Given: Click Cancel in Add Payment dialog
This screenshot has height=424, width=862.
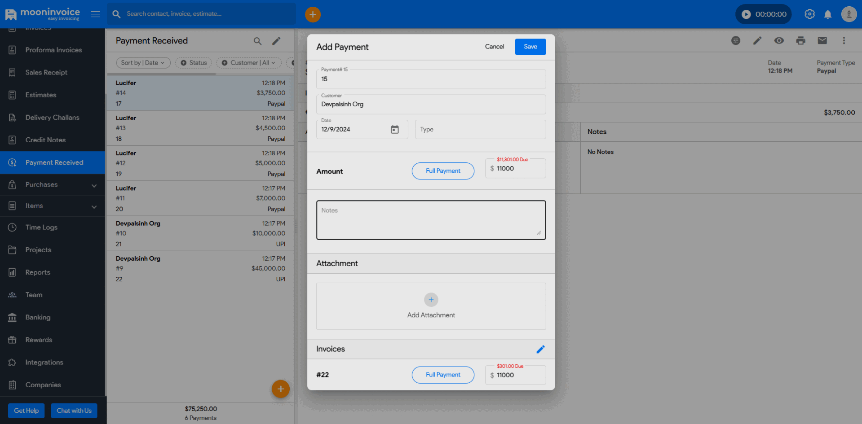Looking at the screenshot, I should coord(494,47).
